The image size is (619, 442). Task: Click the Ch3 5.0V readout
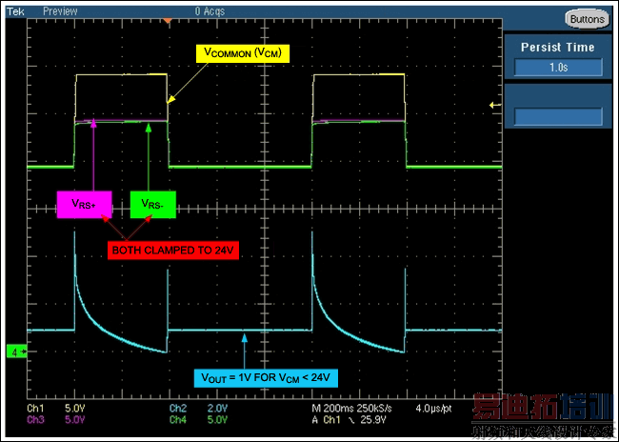(55, 419)
